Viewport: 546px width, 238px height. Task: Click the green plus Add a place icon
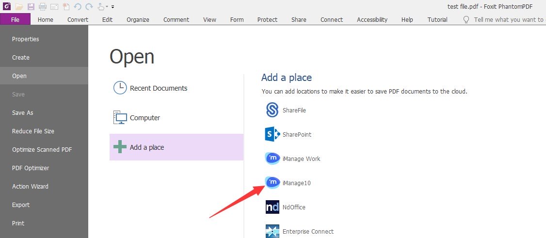(x=120, y=147)
